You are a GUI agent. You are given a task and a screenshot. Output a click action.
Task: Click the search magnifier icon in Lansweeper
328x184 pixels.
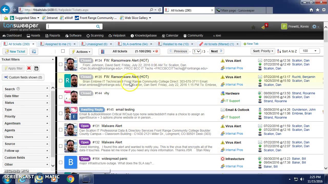[98, 26]
